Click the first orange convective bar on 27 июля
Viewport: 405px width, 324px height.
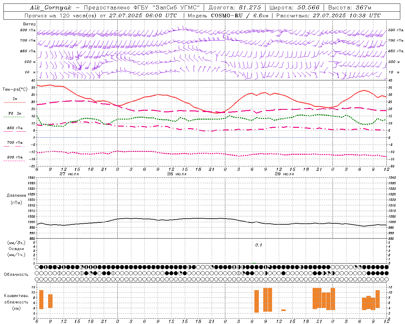point(41,300)
